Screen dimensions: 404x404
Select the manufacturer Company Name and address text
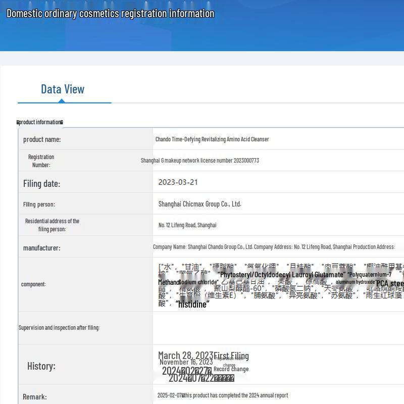pyautogui.click(x=274, y=247)
